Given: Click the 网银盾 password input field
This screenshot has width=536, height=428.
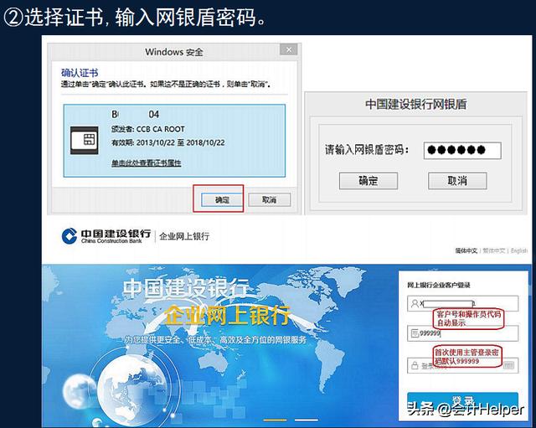Looking at the screenshot, I should coord(462,151).
